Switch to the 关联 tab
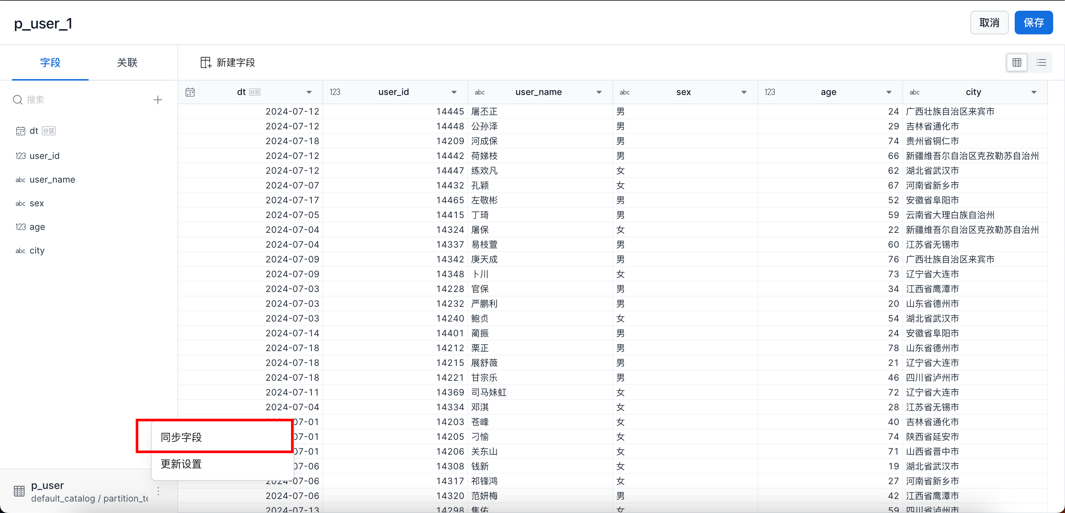 (127, 62)
